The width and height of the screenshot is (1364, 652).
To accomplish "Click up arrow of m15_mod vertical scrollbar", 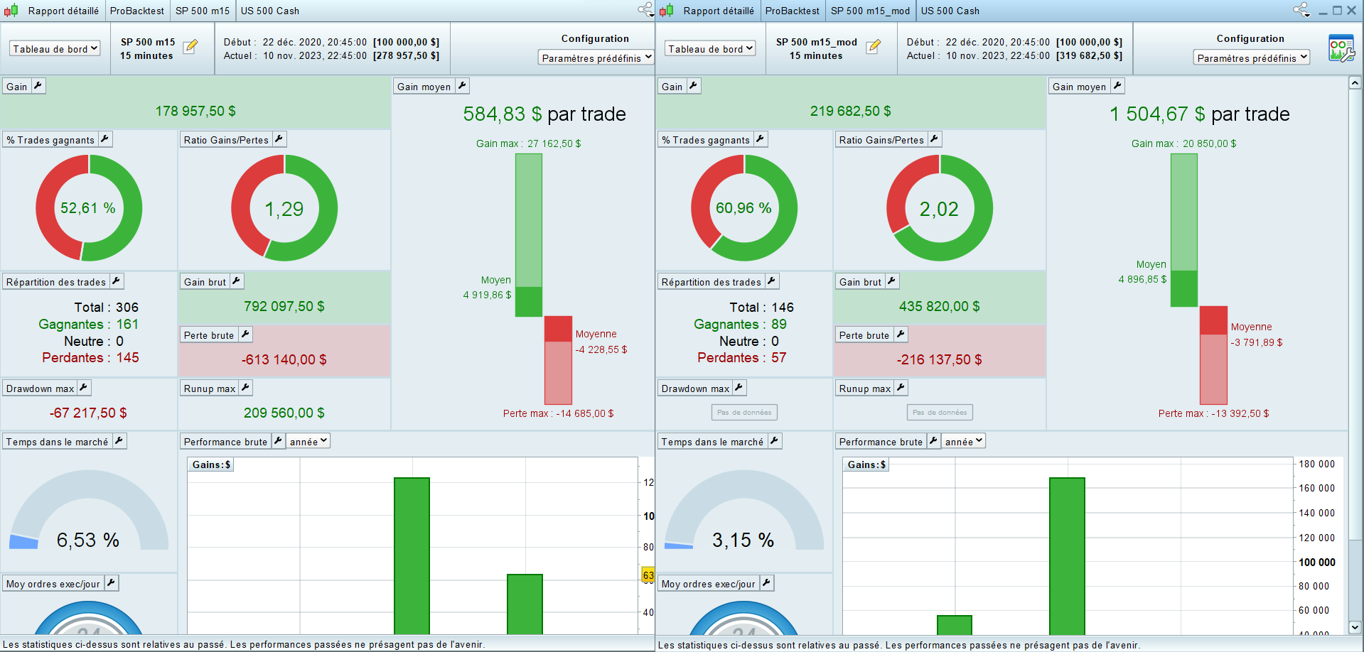I will [x=1355, y=83].
